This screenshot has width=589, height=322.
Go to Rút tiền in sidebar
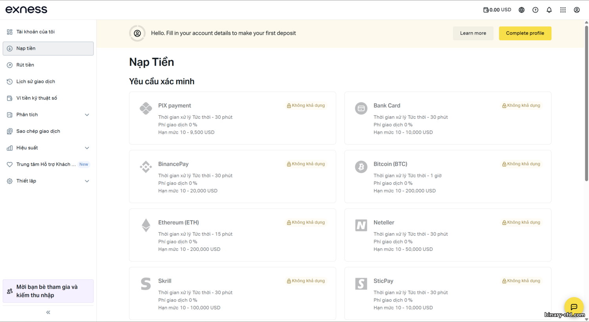click(x=25, y=65)
